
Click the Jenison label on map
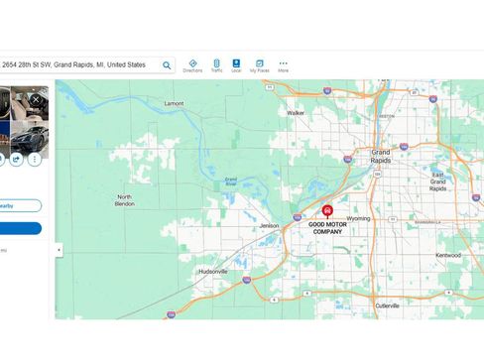269,226
